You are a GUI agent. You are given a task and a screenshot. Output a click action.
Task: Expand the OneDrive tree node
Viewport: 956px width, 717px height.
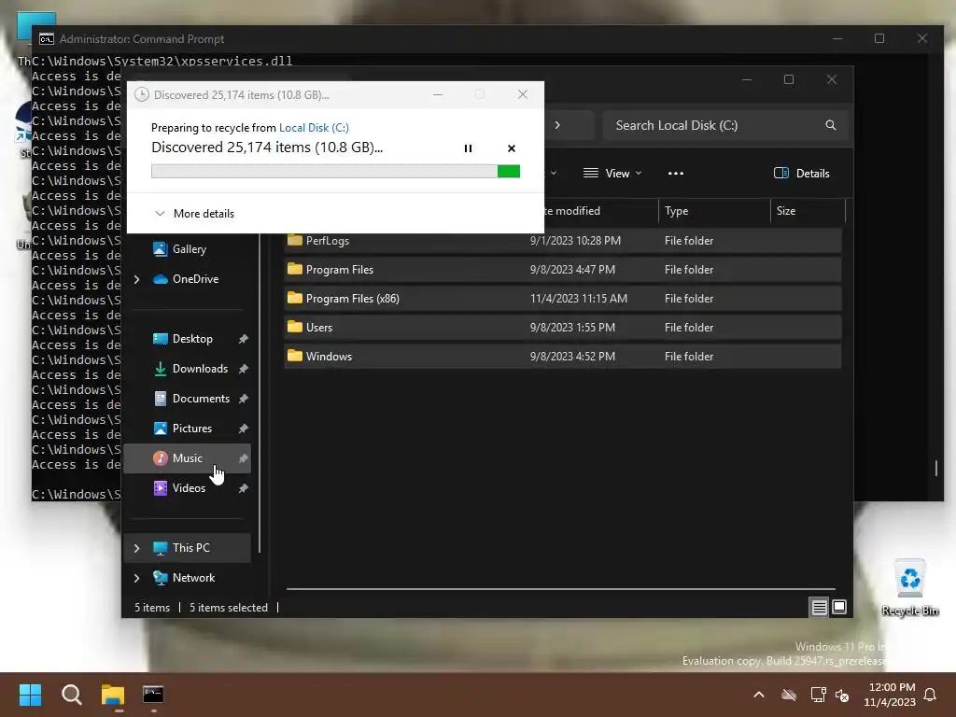(x=136, y=279)
